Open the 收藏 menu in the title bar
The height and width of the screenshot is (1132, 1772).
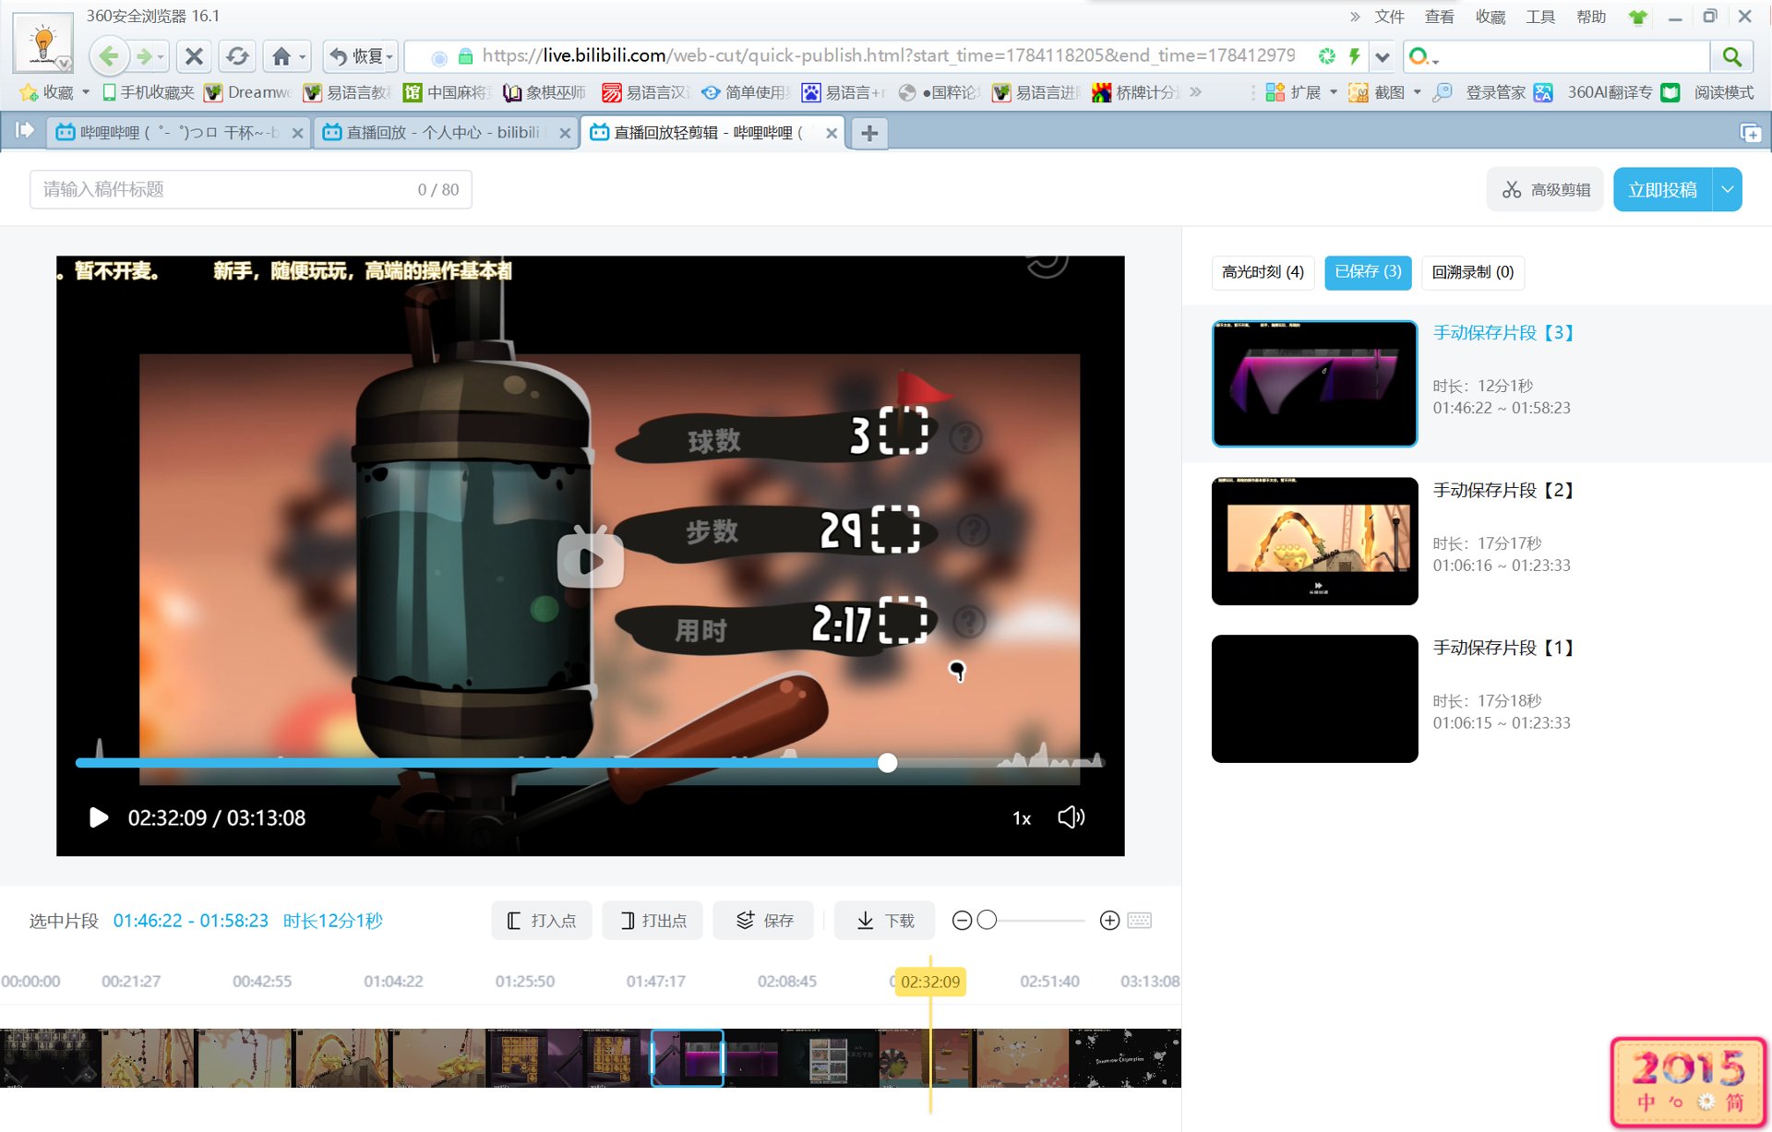point(1490,17)
